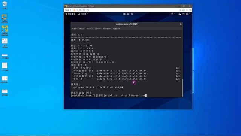The image size is (241, 136).
Task: Open the 보기(V) terminal menu
Action: 90,29
